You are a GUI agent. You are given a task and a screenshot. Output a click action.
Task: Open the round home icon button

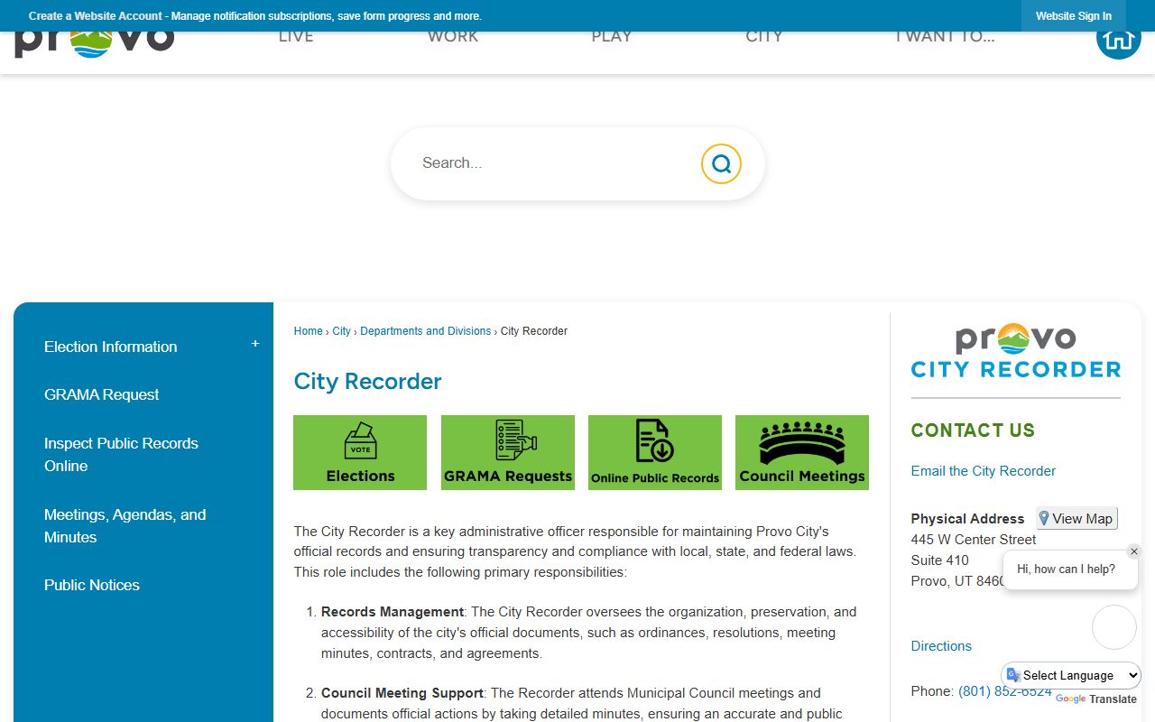1118,38
